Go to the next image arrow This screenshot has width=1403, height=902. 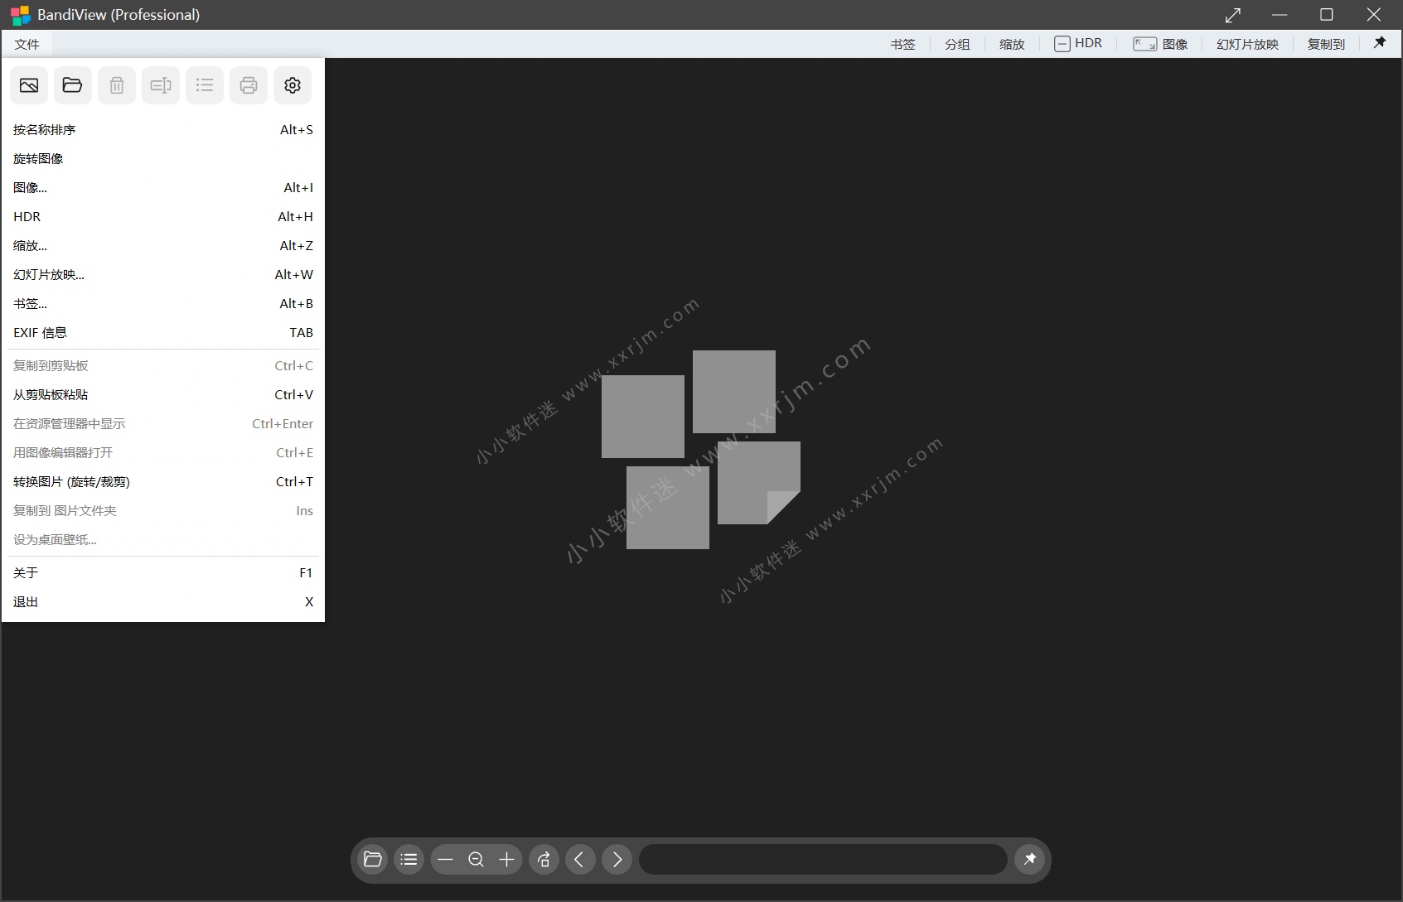pos(617,860)
